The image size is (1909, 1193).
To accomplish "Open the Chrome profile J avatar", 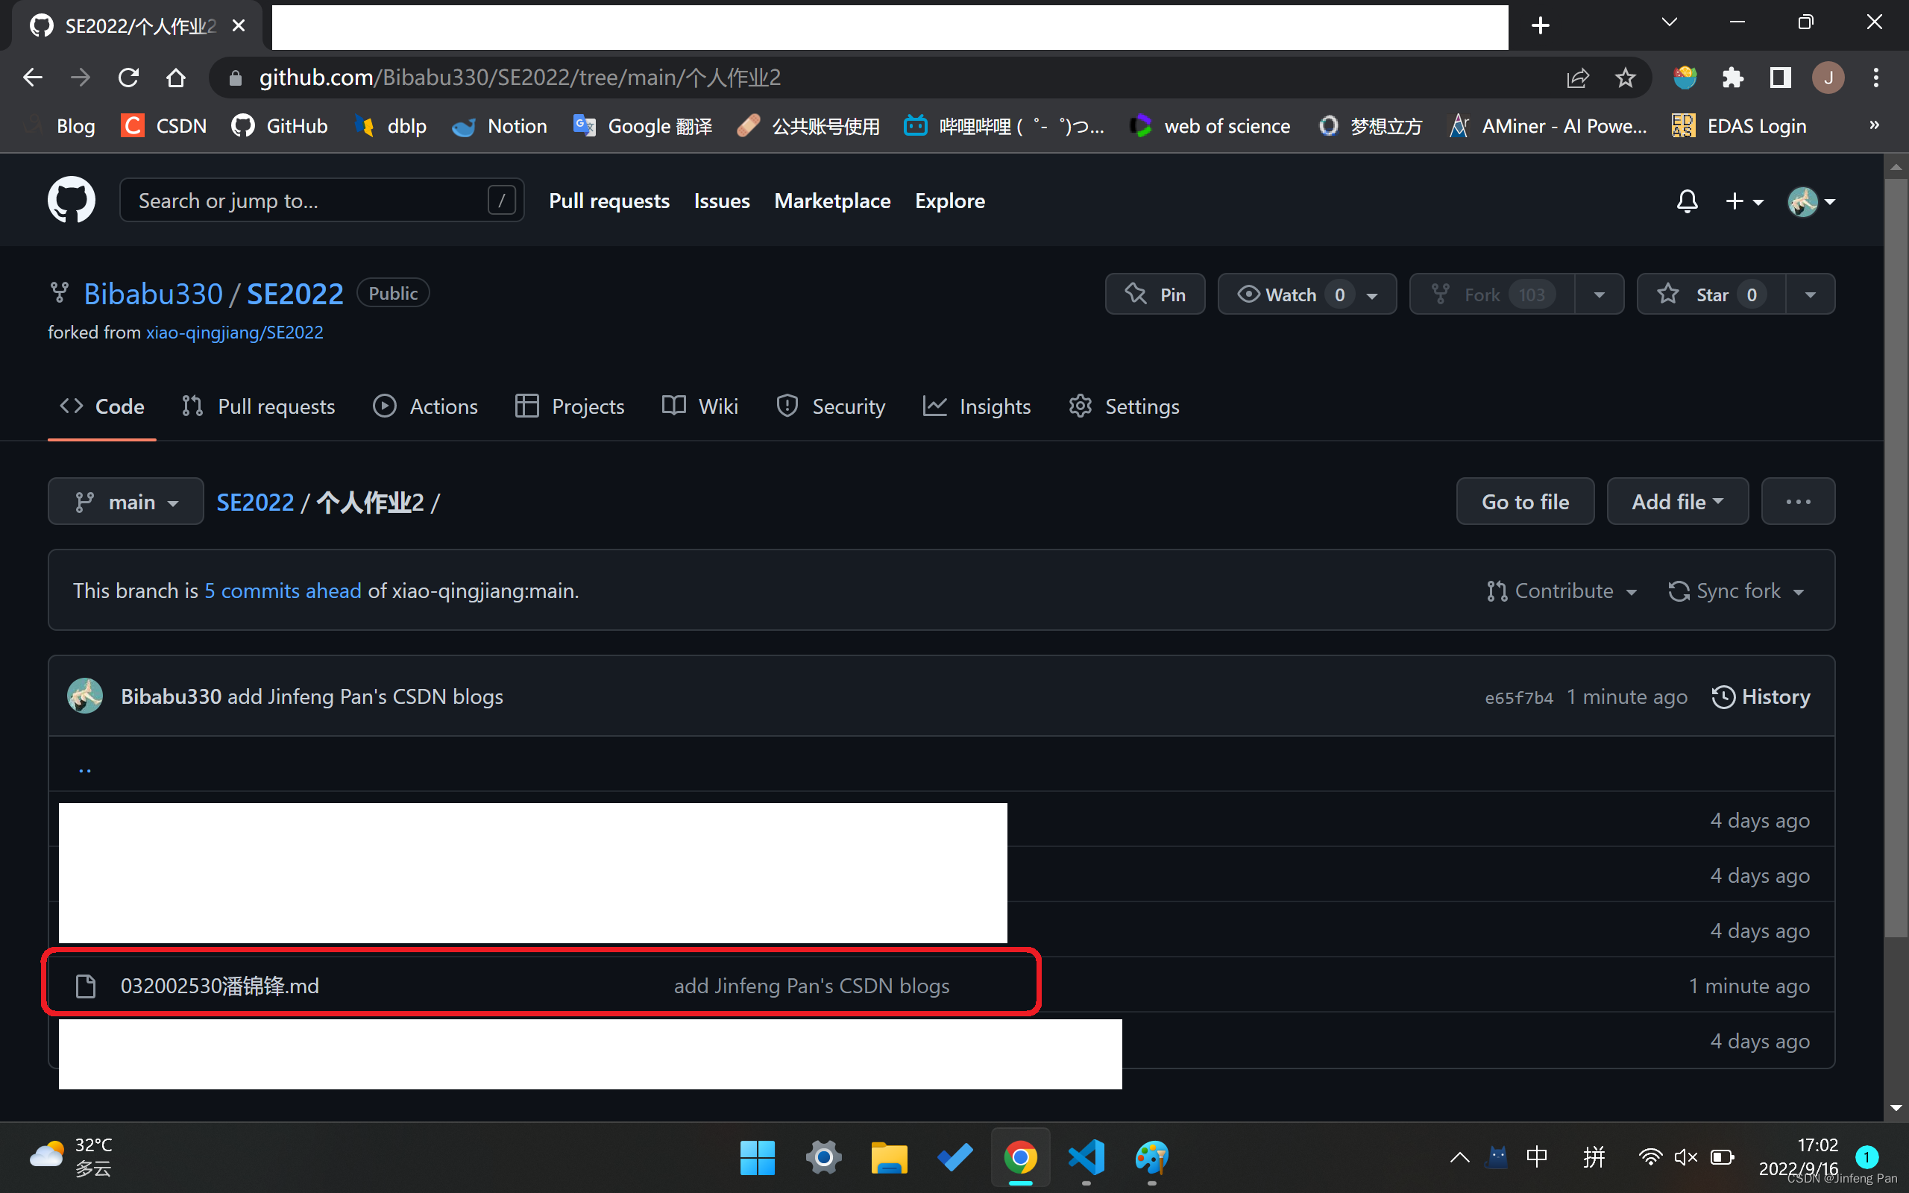I will tap(1828, 78).
